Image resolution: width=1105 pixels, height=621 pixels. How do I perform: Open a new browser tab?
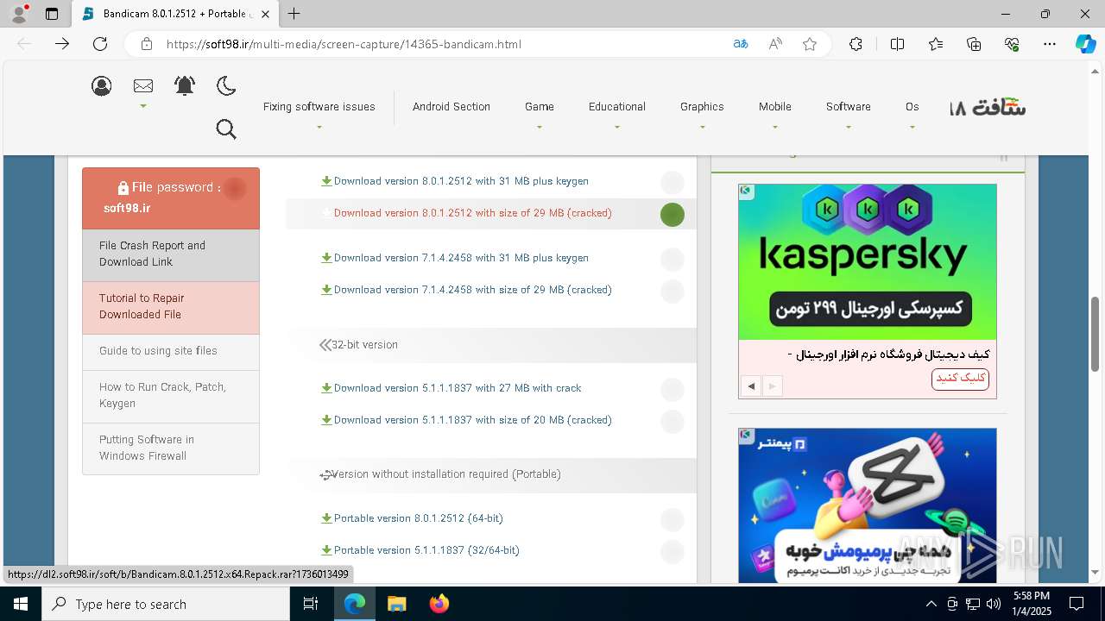(294, 14)
